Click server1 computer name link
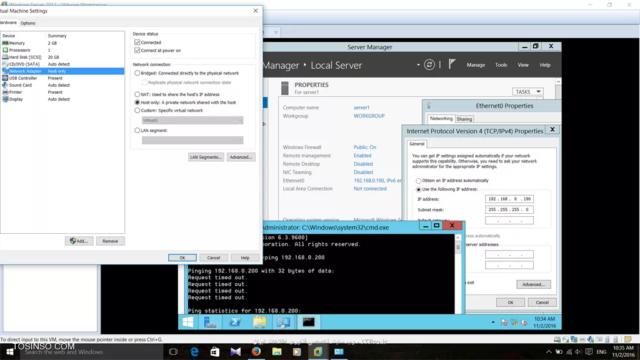Viewport: 640px width, 360px height. point(362,107)
